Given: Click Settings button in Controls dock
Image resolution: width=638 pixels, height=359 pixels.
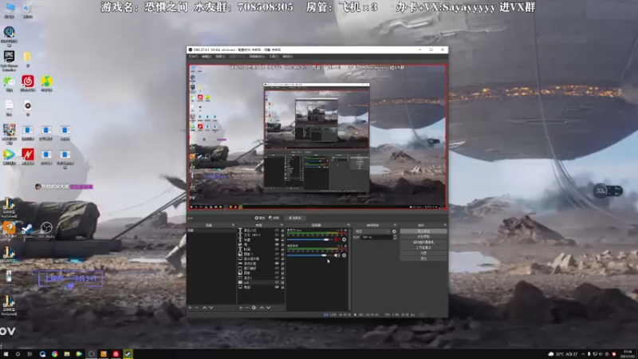Looking at the screenshot, I should coord(423,253).
